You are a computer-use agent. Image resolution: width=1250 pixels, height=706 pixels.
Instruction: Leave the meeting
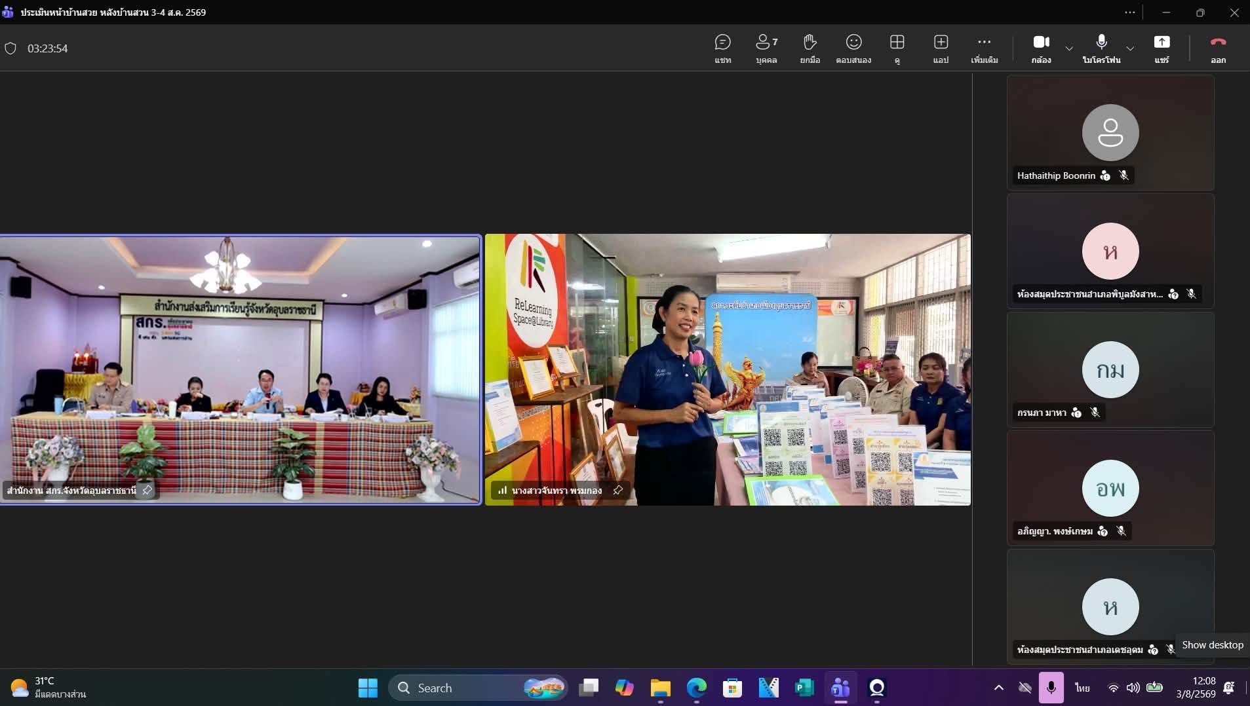tap(1218, 49)
